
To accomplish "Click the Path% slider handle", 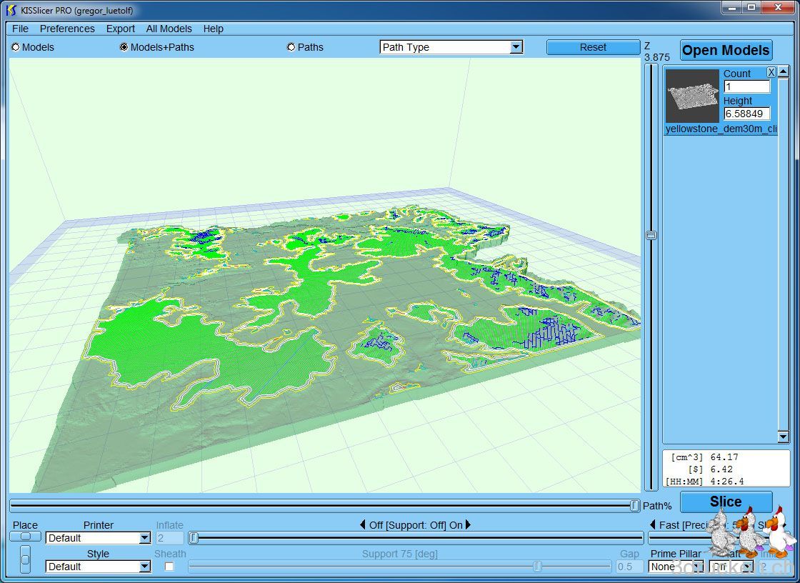I will pos(634,505).
